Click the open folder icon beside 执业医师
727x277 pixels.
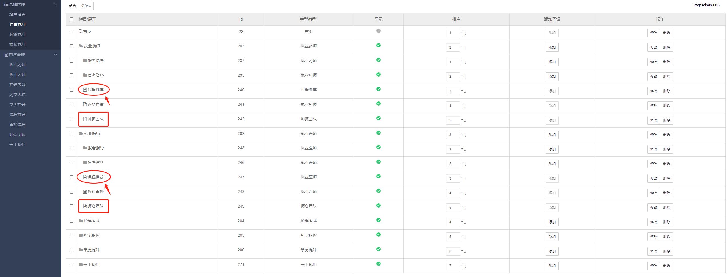(x=81, y=133)
